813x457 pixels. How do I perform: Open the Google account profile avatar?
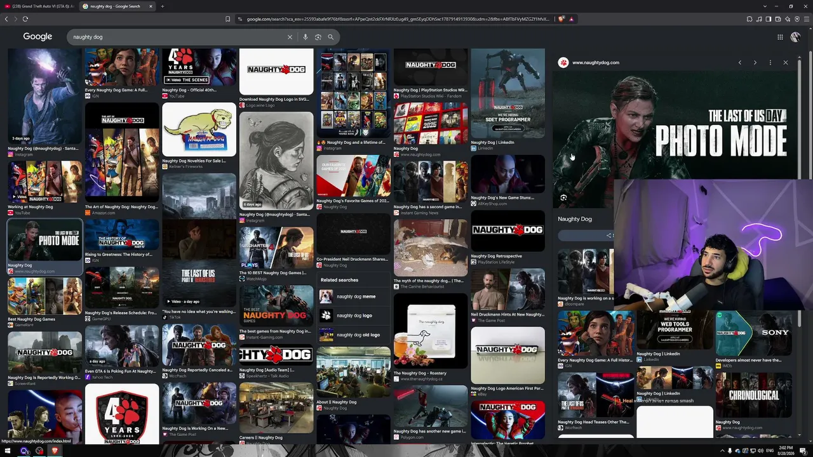[795, 37]
